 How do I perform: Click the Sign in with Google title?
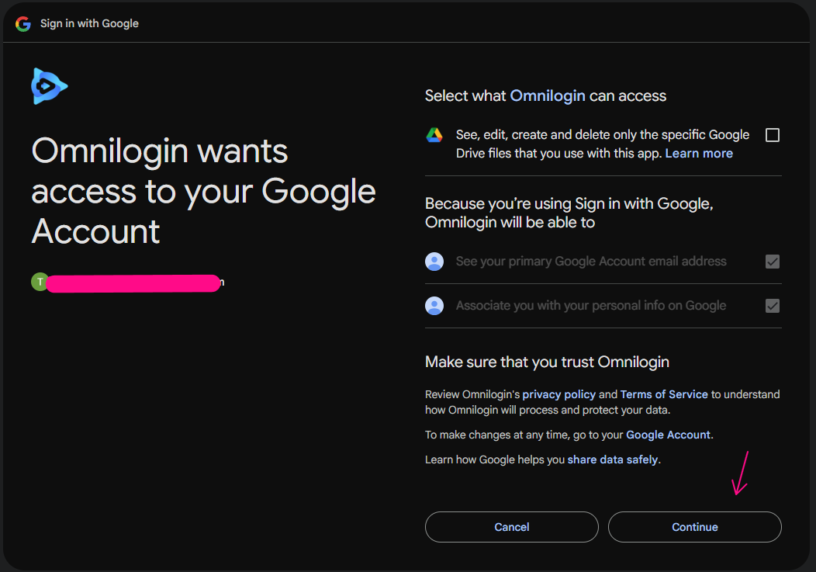coord(89,23)
